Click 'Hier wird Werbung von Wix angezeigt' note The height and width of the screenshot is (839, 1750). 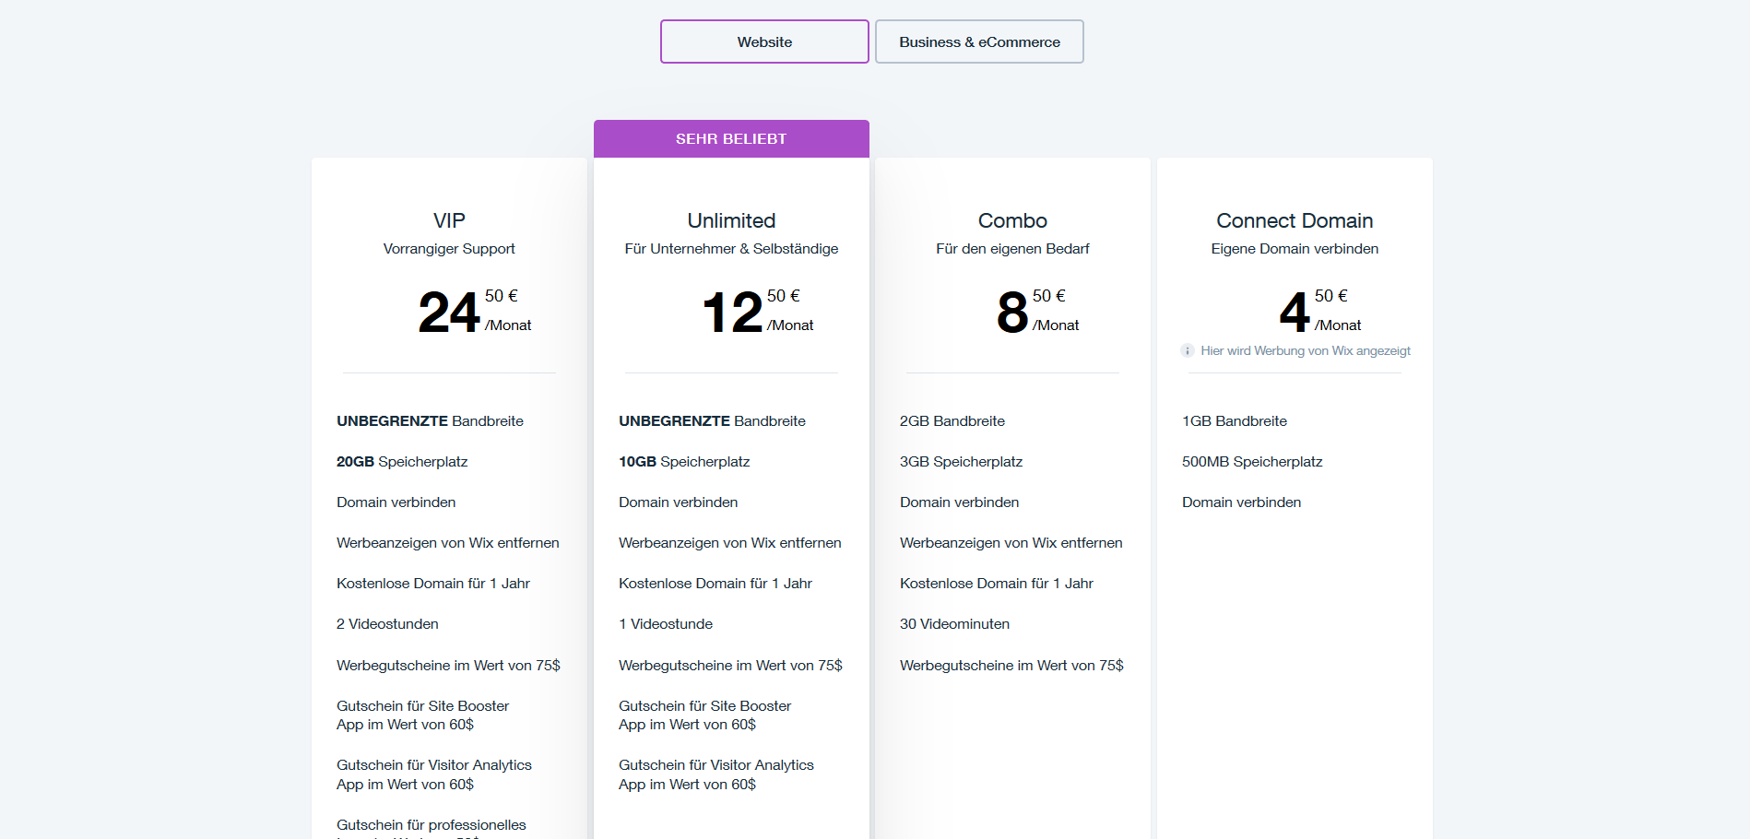(1306, 350)
